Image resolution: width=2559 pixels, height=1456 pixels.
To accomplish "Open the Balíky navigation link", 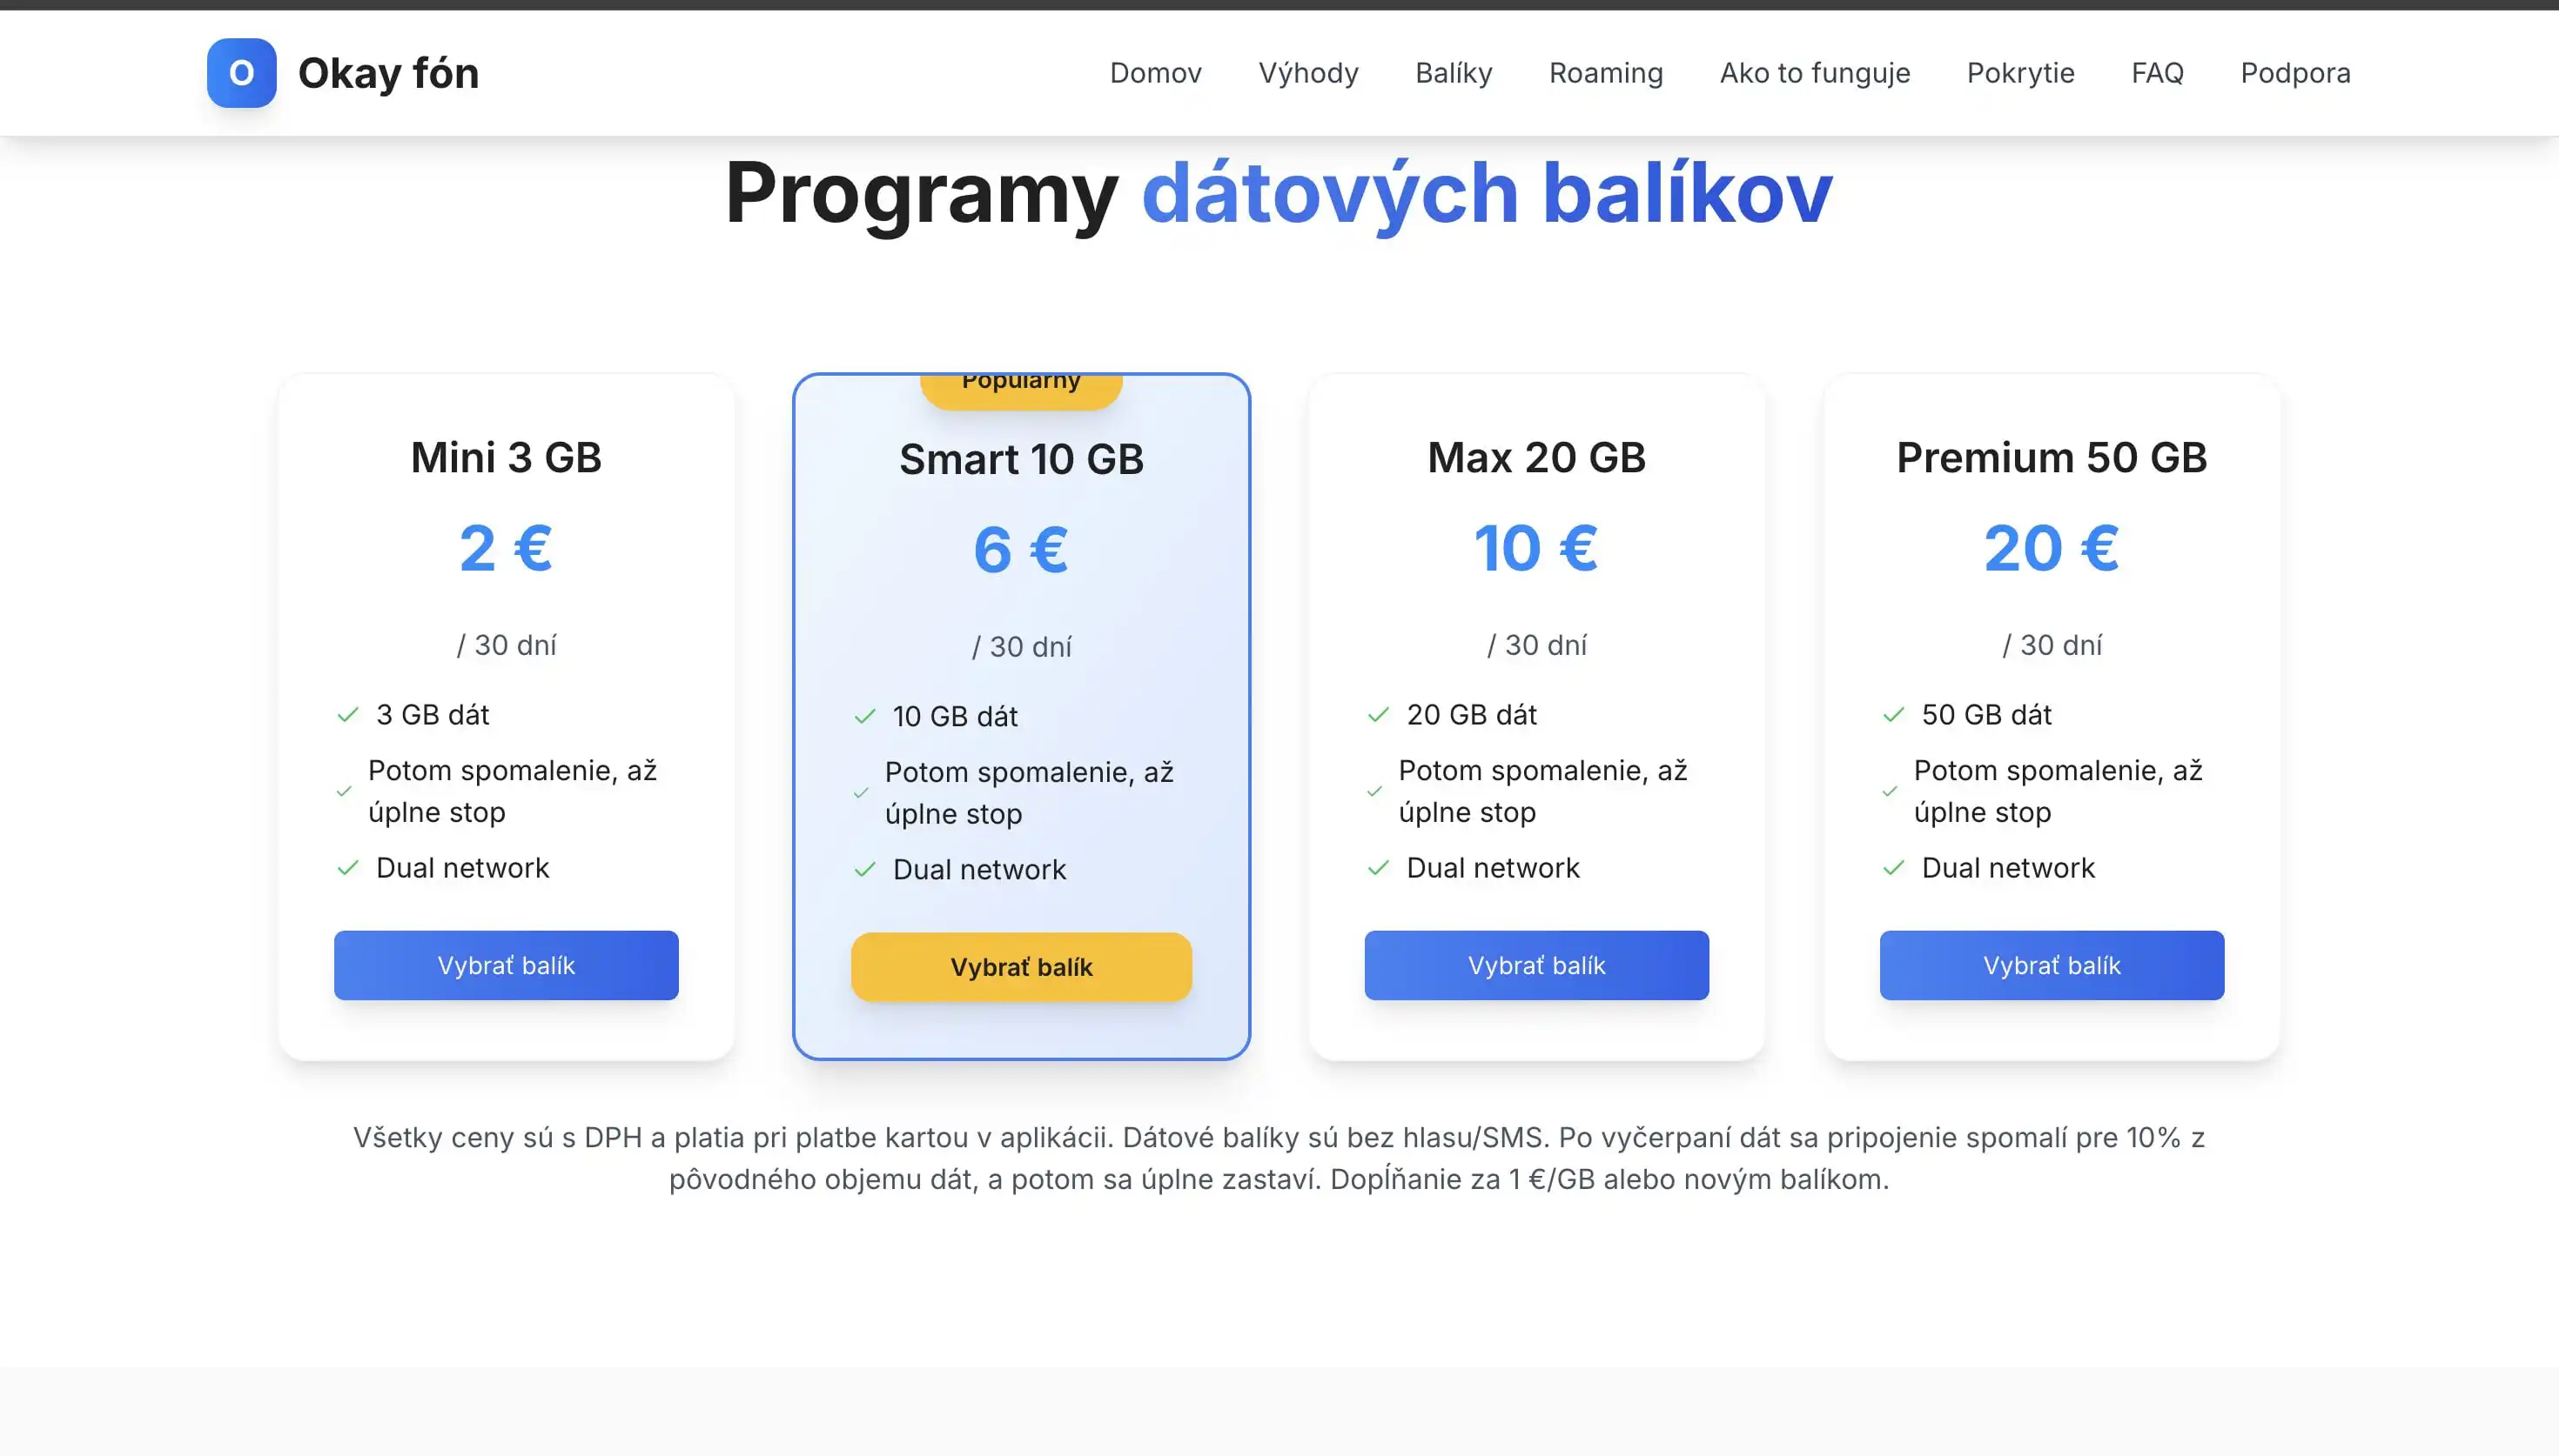I will click(x=1454, y=73).
